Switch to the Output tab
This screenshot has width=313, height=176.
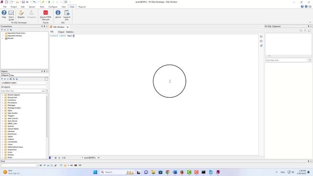(x=61, y=32)
